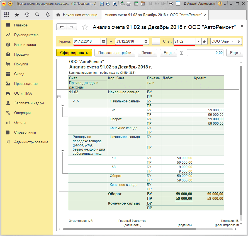Open calendar picker for end date 31.12.2018

click(x=146, y=41)
